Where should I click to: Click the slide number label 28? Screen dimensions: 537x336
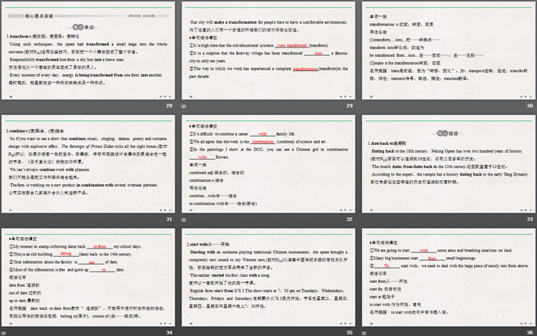169,105
